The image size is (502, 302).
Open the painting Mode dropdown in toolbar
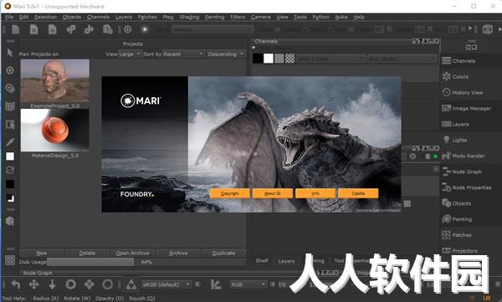pos(213,30)
